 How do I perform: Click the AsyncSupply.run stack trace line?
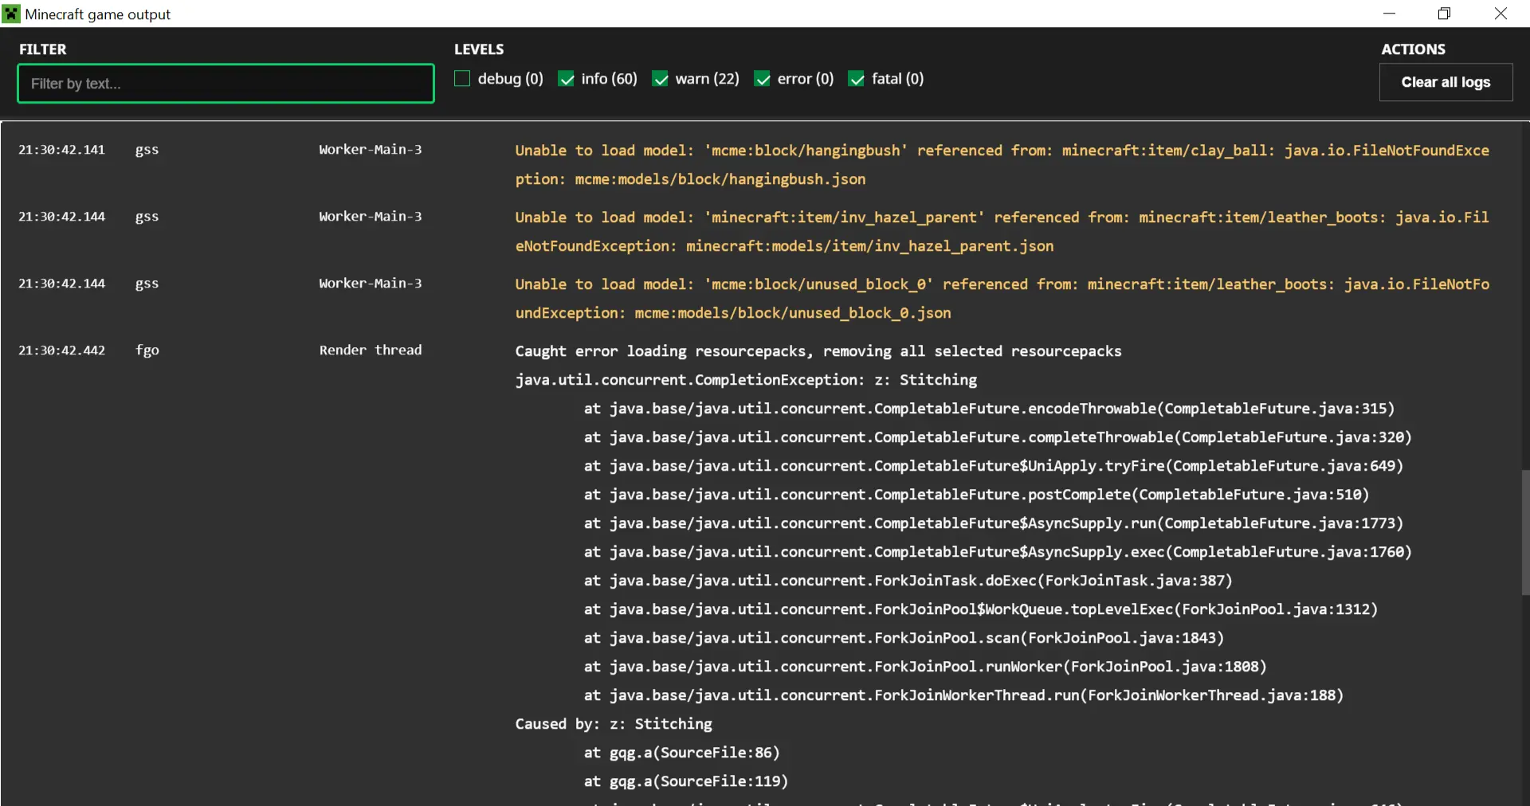[x=994, y=523]
